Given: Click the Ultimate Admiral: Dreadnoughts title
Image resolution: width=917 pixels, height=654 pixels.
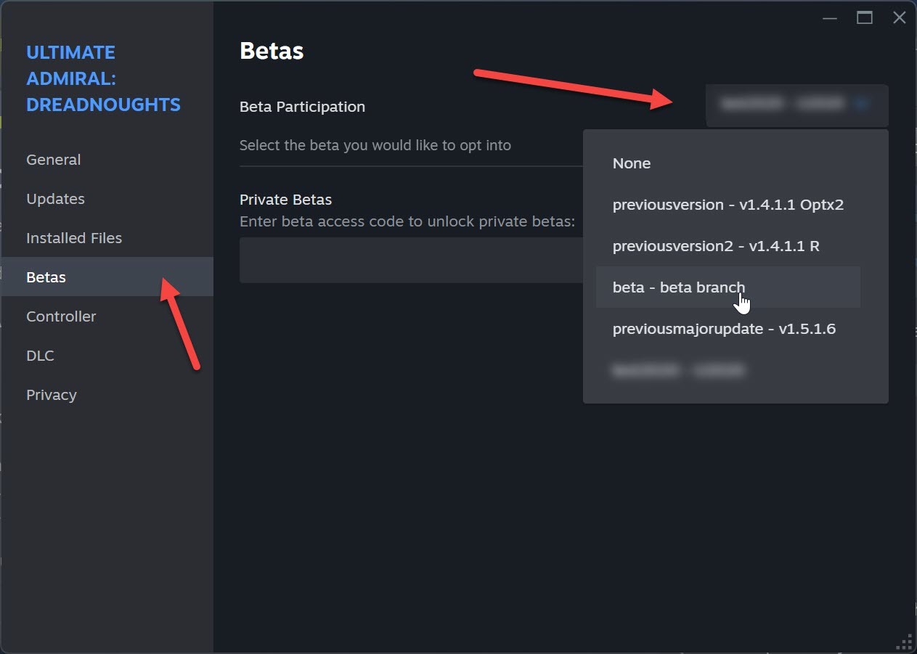Looking at the screenshot, I should 103,78.
